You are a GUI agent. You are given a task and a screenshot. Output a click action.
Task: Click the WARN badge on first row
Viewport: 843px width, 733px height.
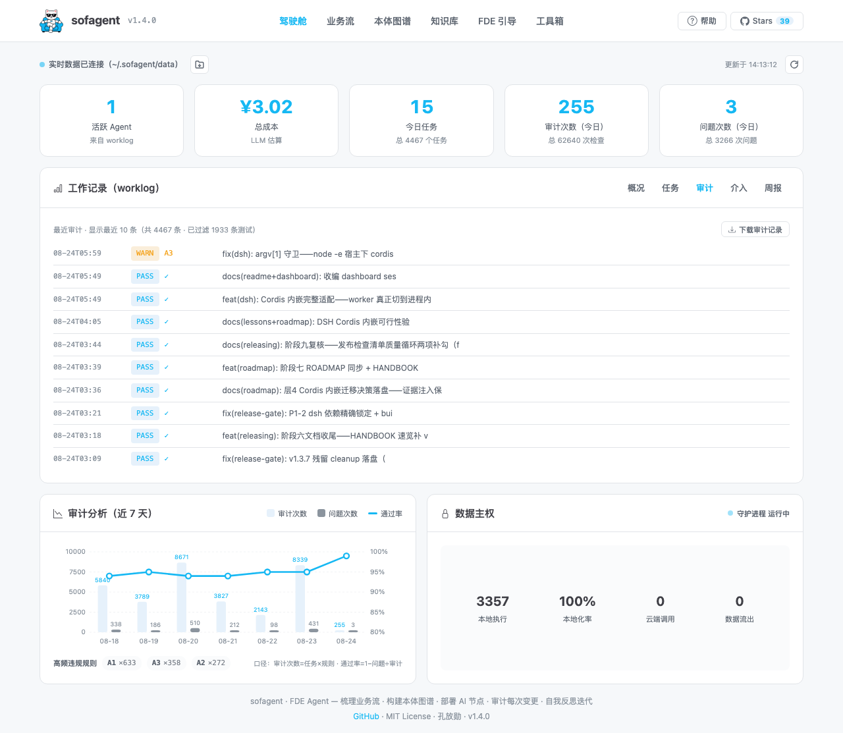145,254
